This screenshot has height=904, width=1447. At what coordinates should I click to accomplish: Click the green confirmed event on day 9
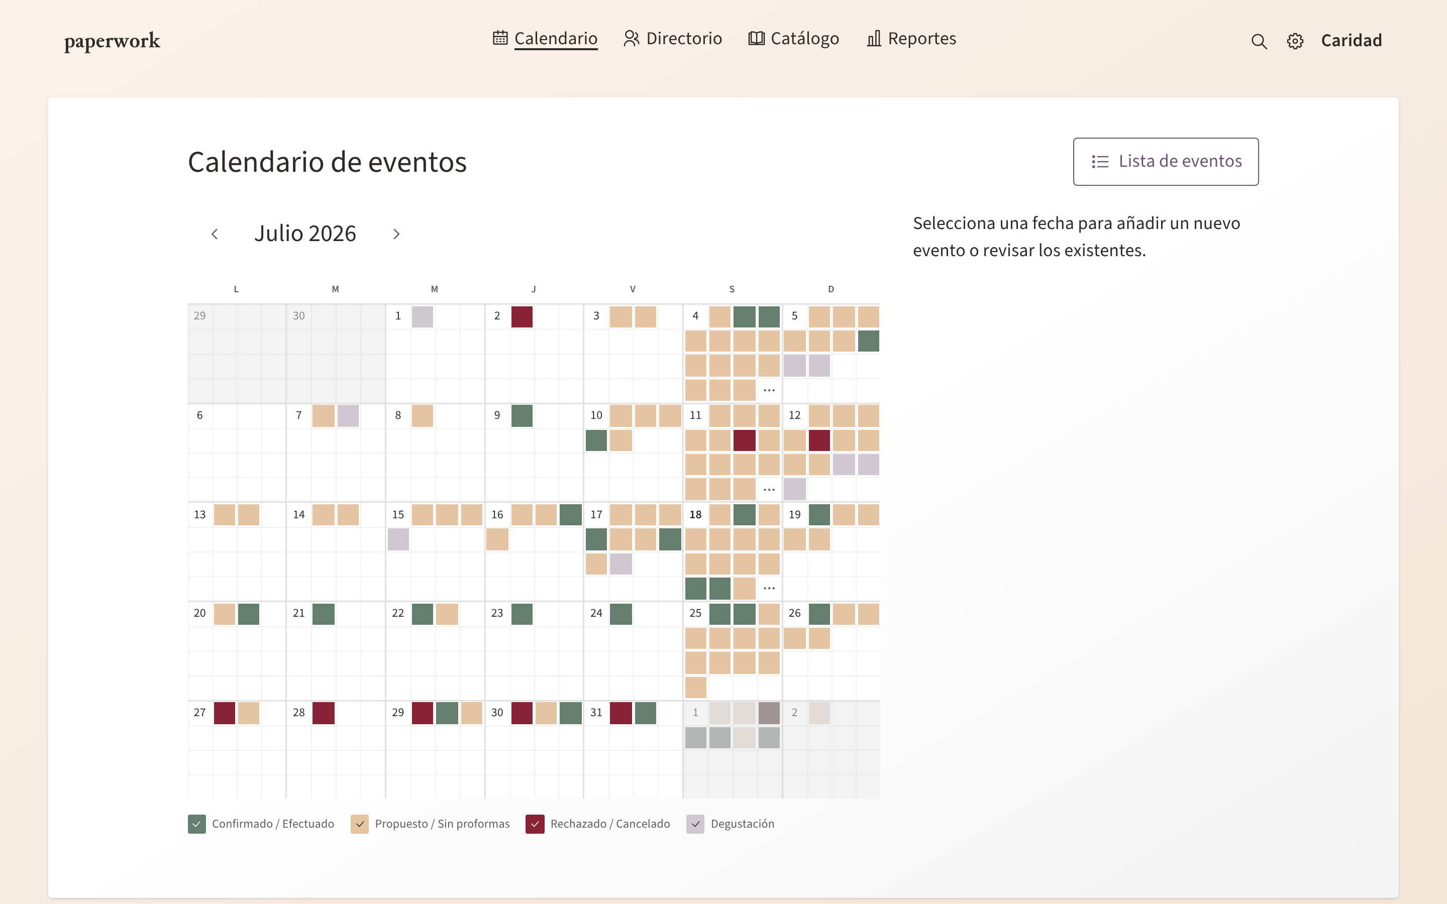(x=522, y=416)
